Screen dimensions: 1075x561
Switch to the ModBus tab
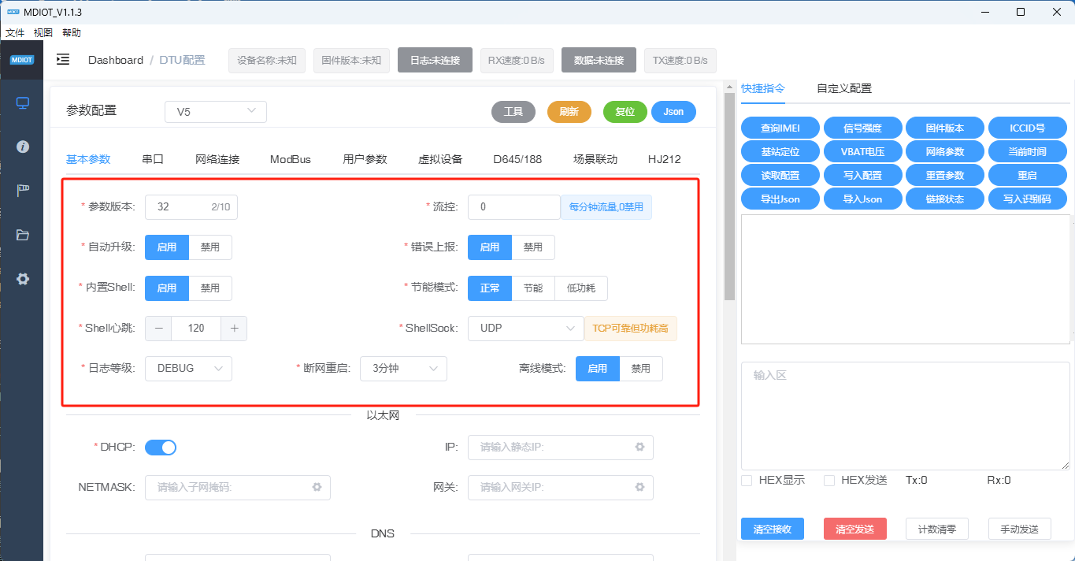(x=291, y=159)
